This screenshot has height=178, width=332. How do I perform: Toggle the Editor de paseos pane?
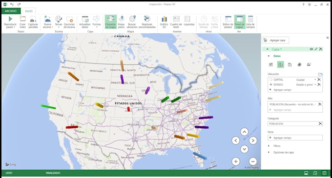[x=228, y=22]
